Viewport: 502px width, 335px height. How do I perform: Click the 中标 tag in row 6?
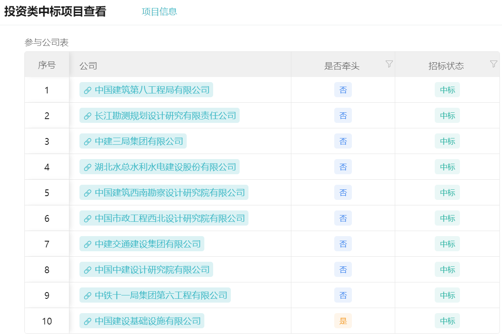click(447, 218)
